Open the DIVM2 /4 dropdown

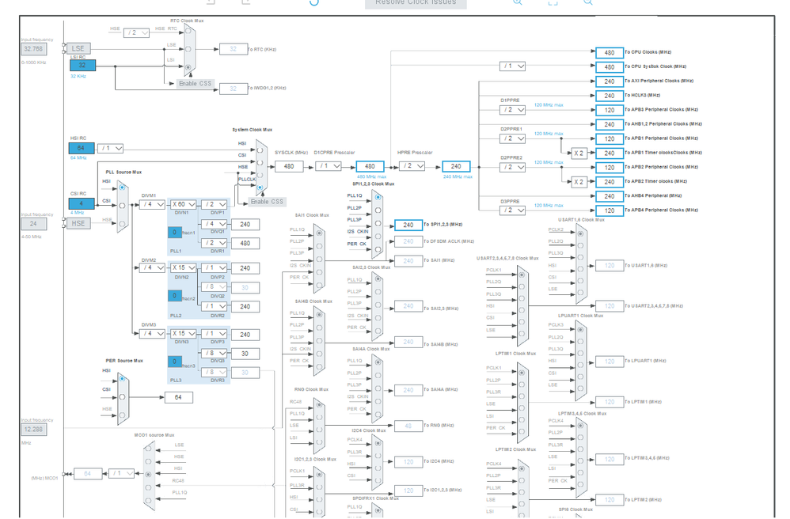(152, 267)
